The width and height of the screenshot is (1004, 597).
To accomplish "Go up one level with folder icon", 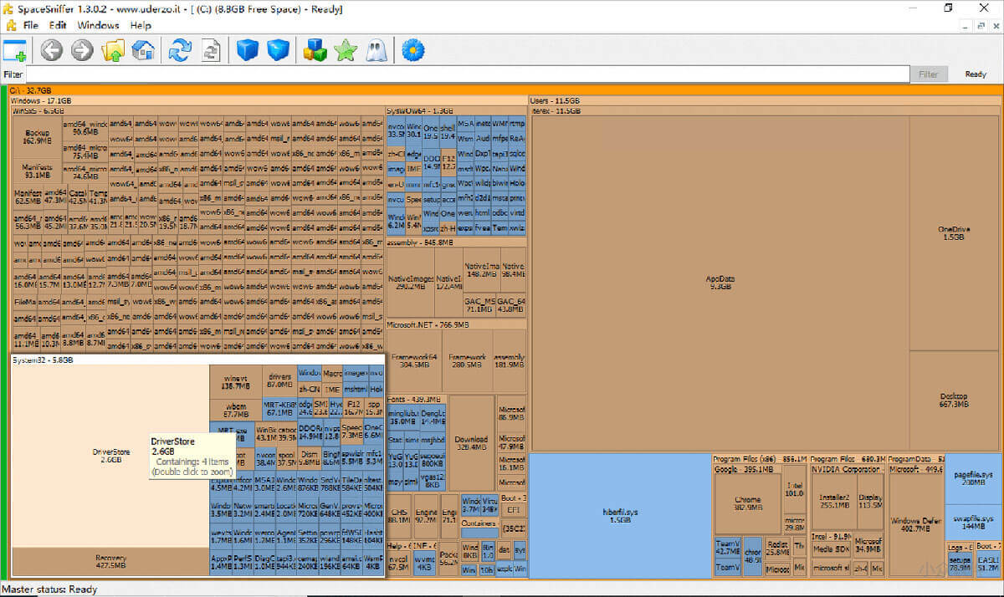I will [x=113, y=51].
